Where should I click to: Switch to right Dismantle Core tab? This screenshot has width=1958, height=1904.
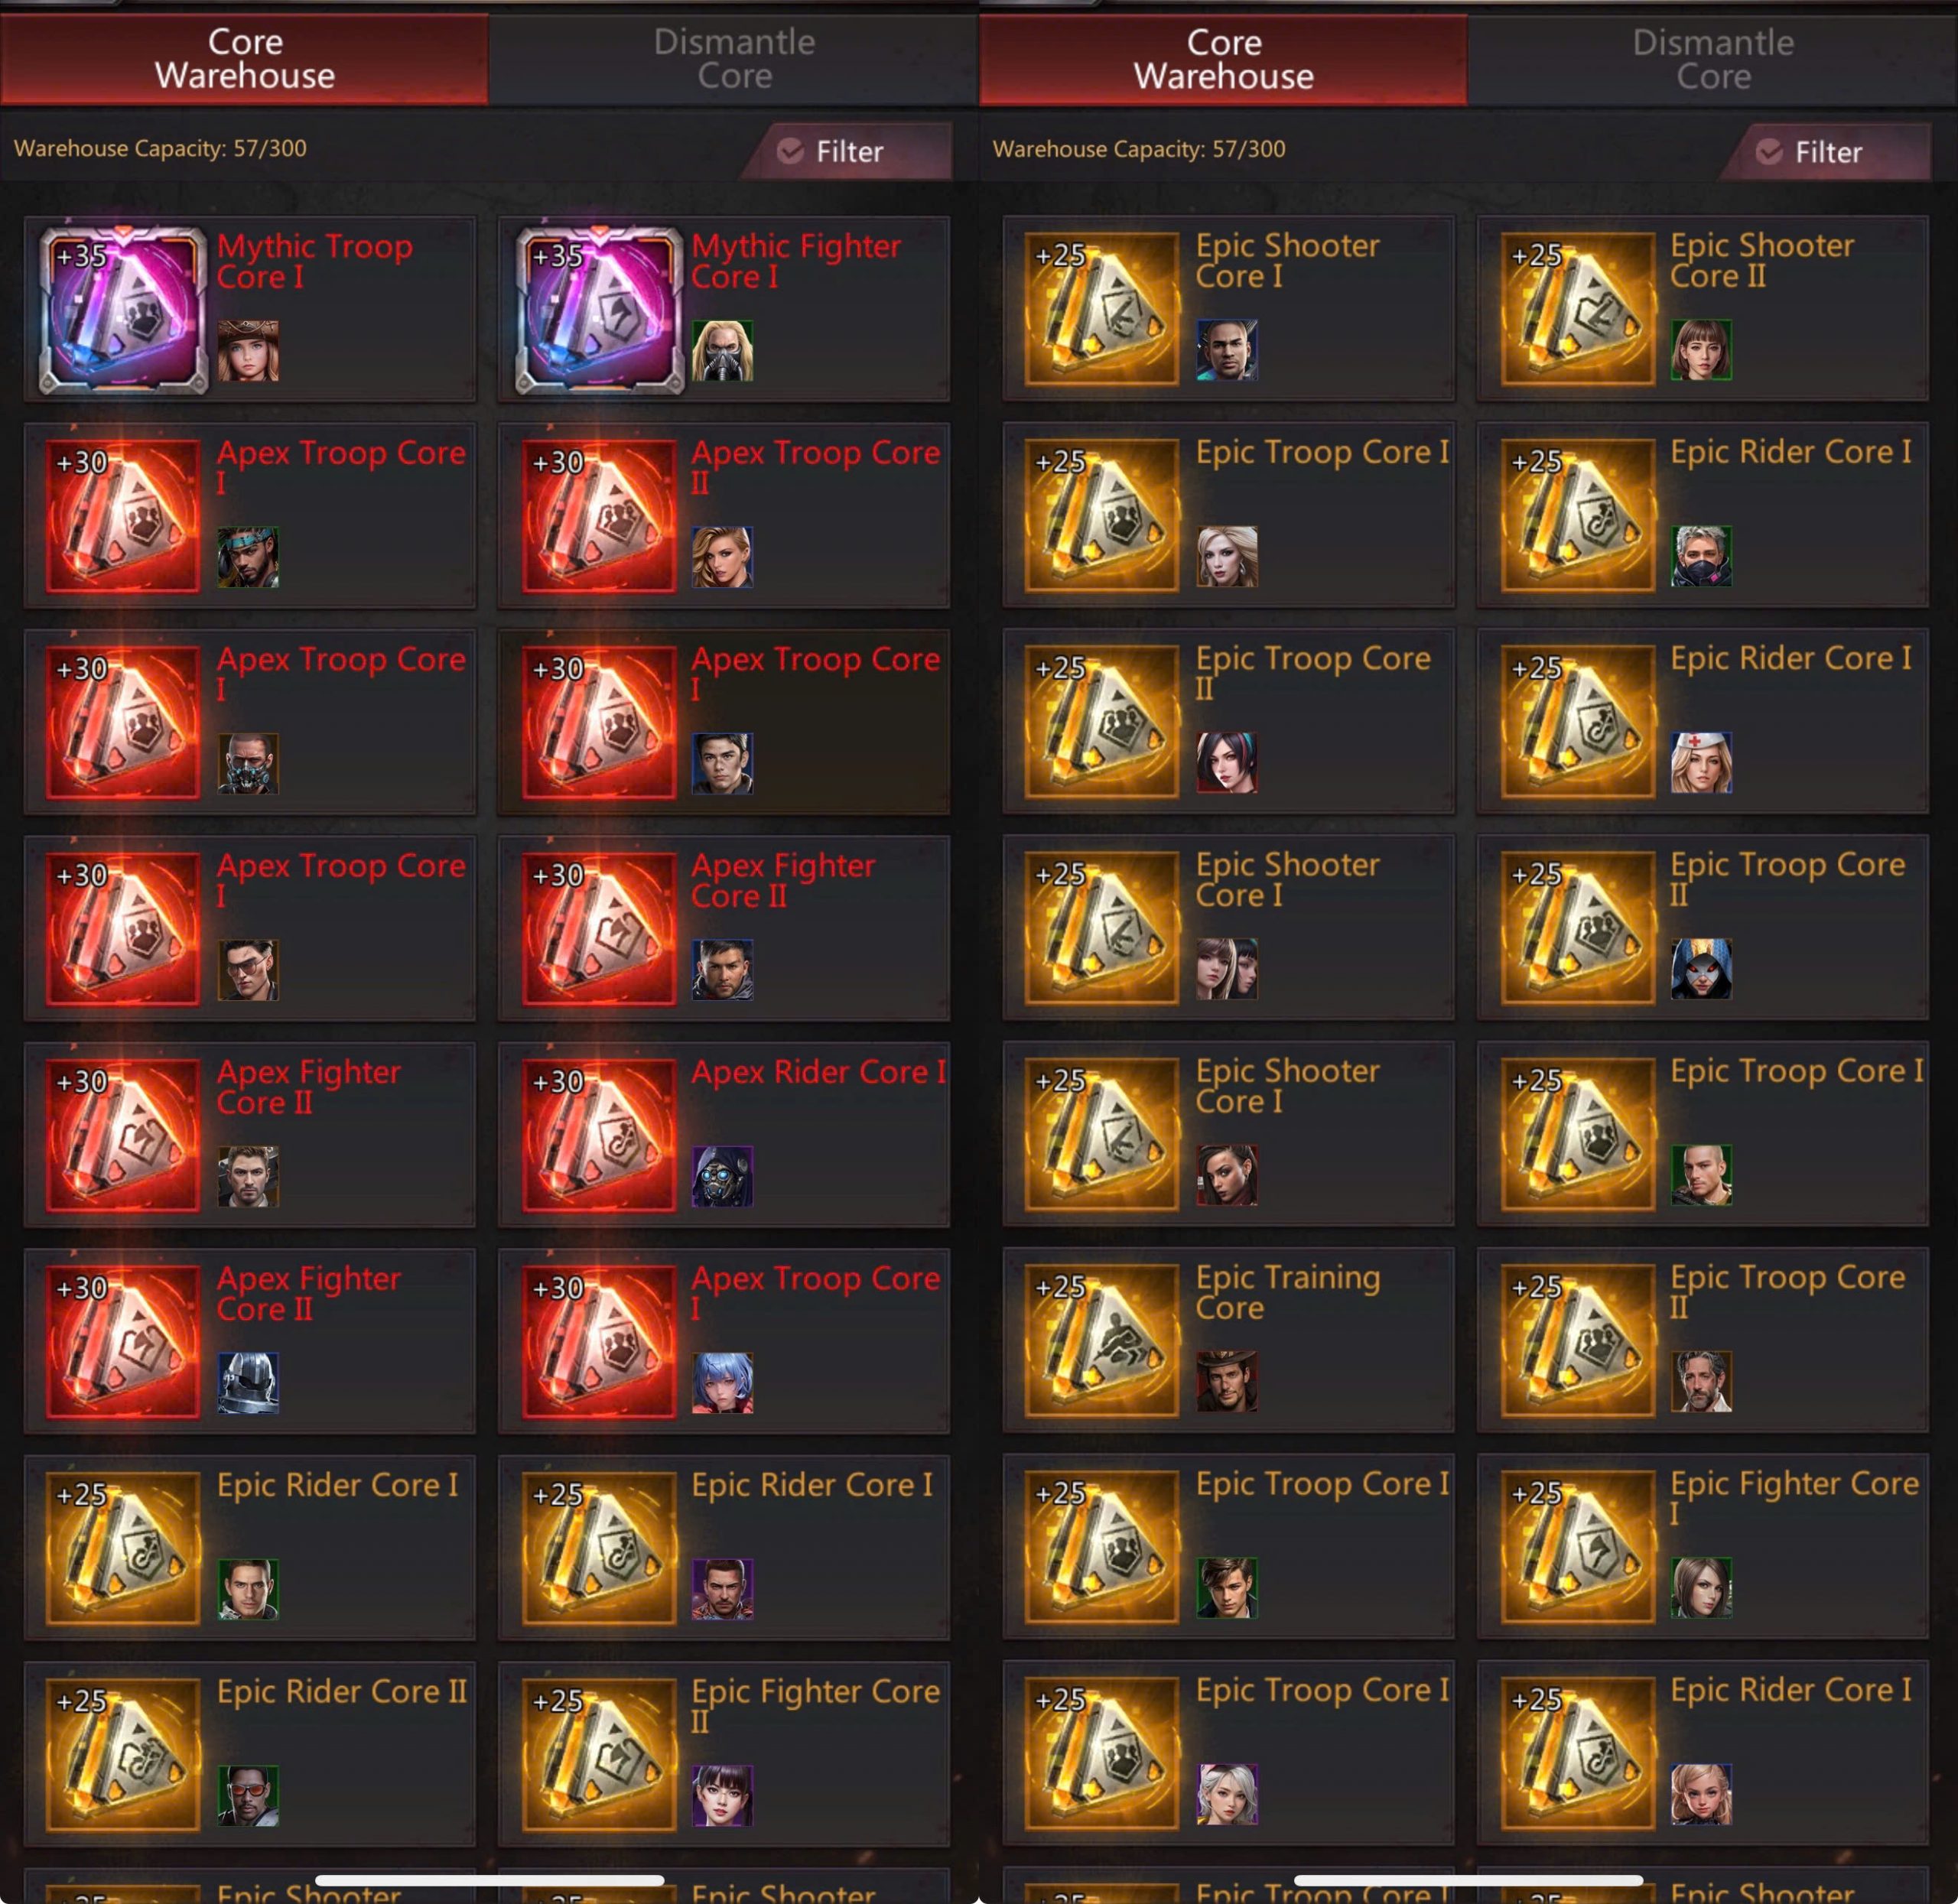click(x=1713, y=60)
